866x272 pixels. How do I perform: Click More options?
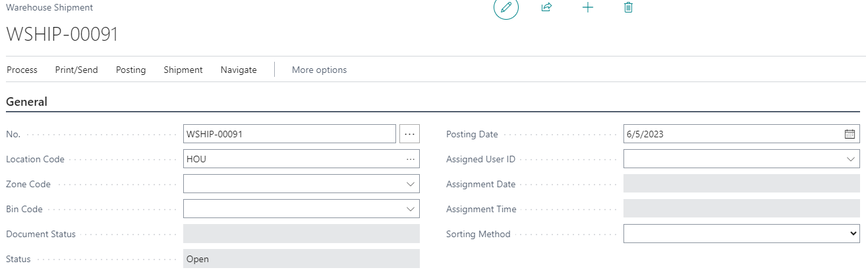(x=319, y=70)
